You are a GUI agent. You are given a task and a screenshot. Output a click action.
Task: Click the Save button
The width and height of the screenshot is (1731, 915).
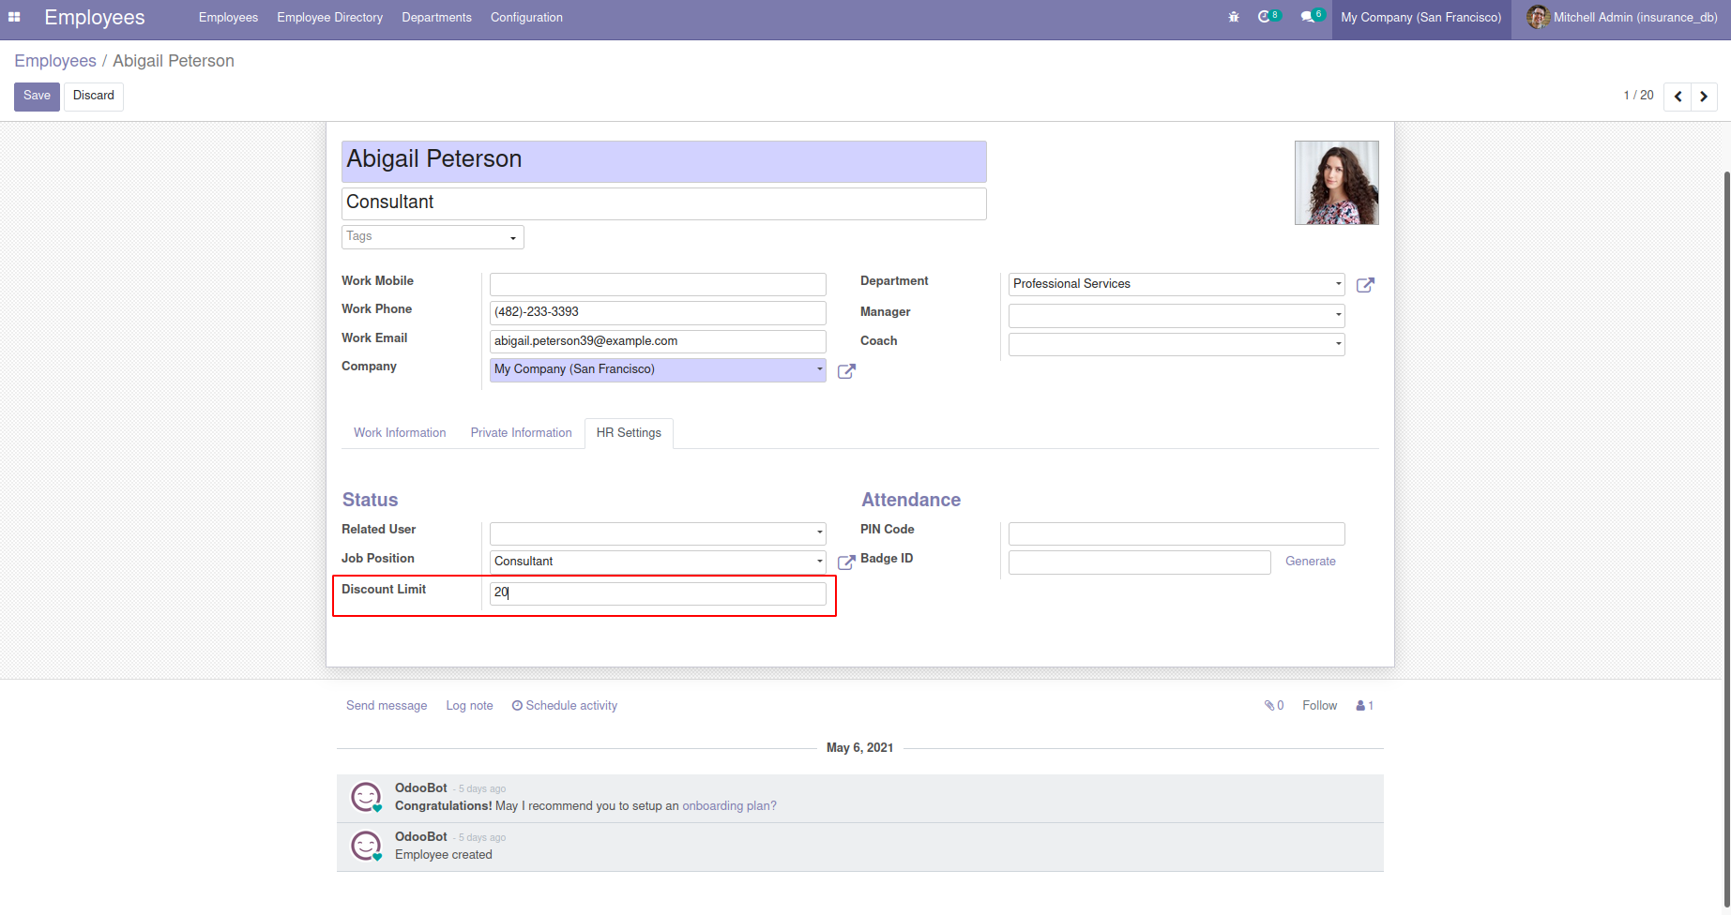click(x=37, y=96)
